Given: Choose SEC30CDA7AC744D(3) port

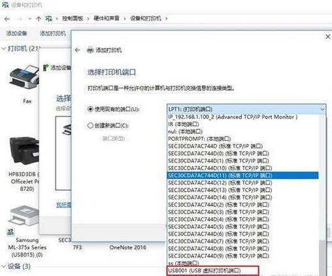Looking at the screenshot, I should pos(243,212).
